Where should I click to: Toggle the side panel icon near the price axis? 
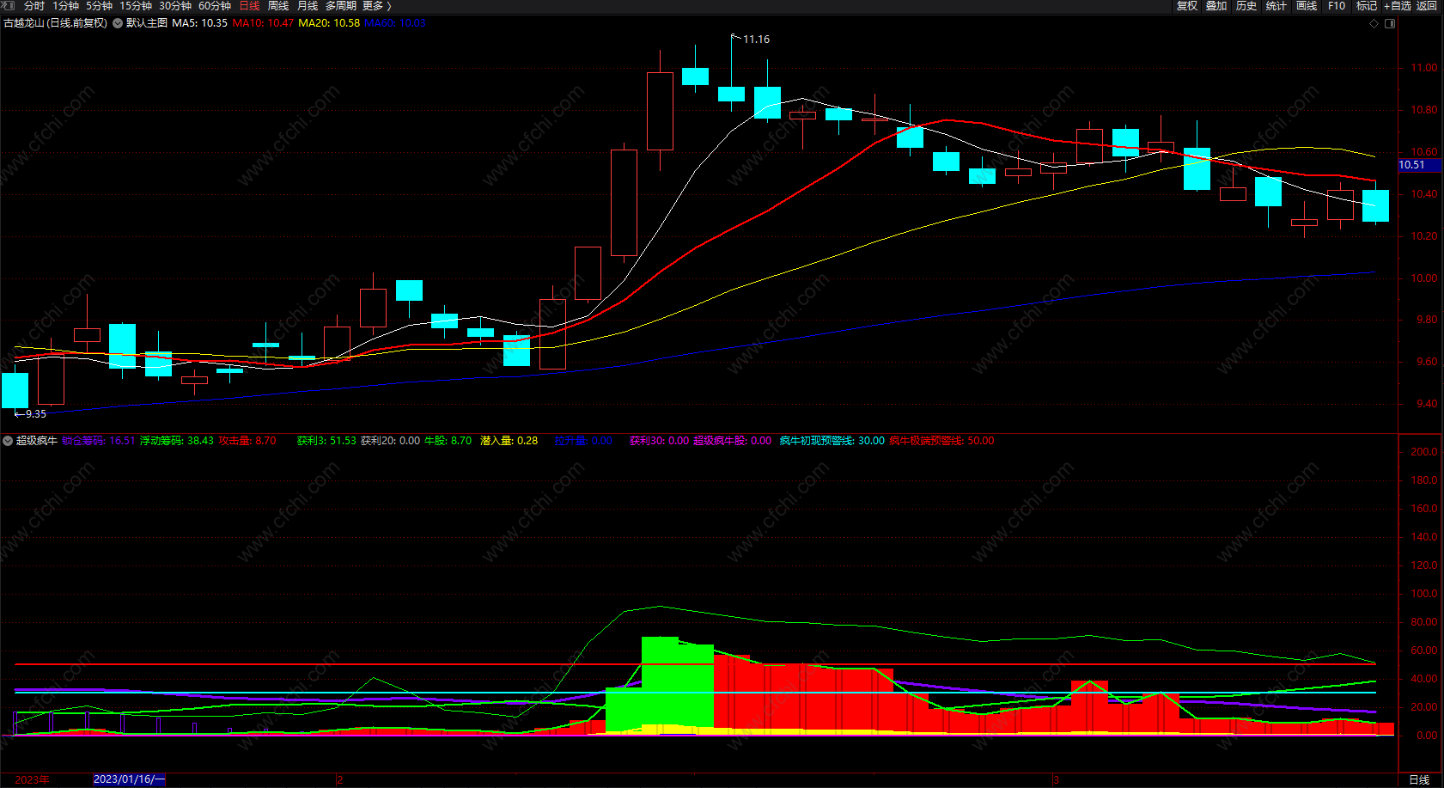1390,23
